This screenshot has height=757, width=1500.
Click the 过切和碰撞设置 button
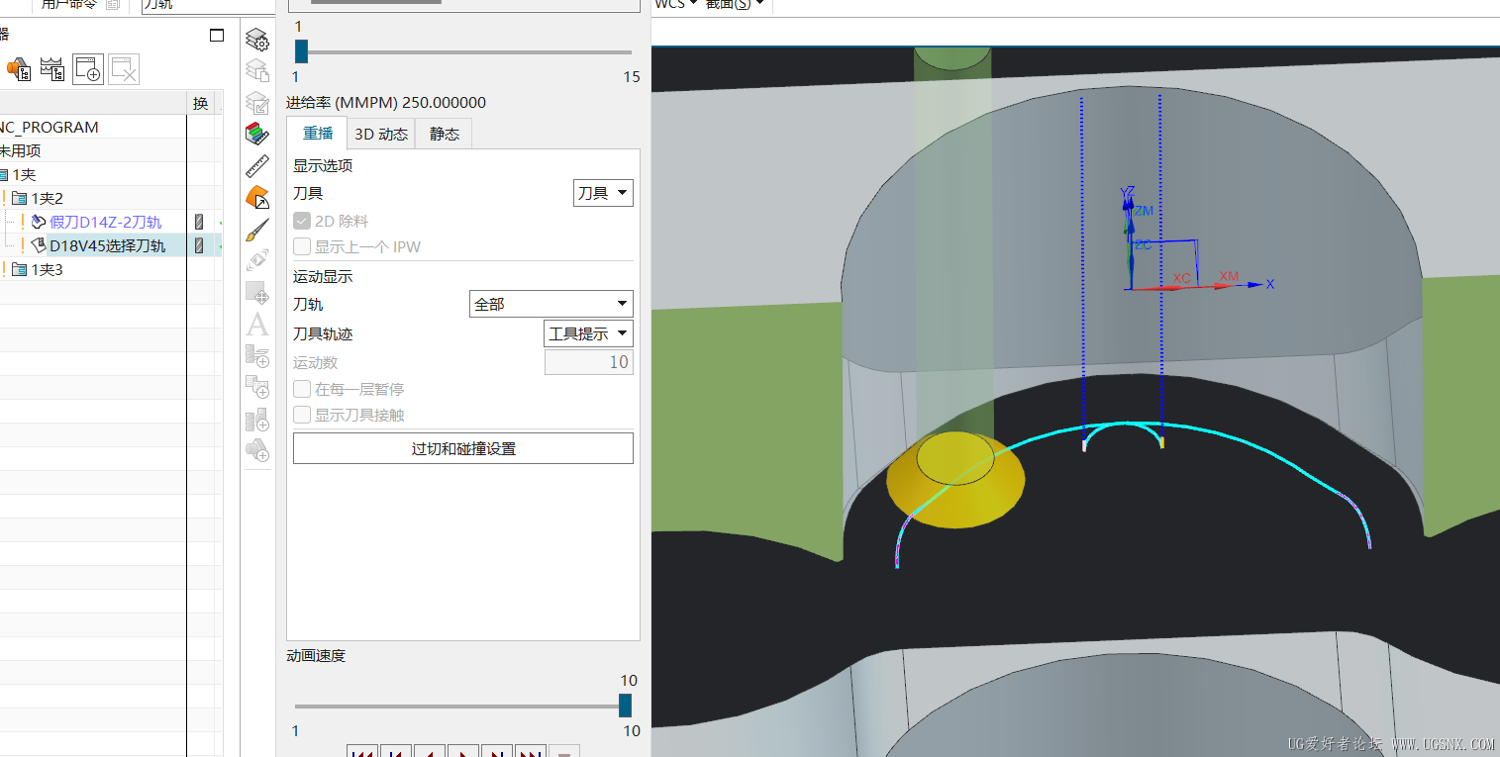[x=463, y=448]
